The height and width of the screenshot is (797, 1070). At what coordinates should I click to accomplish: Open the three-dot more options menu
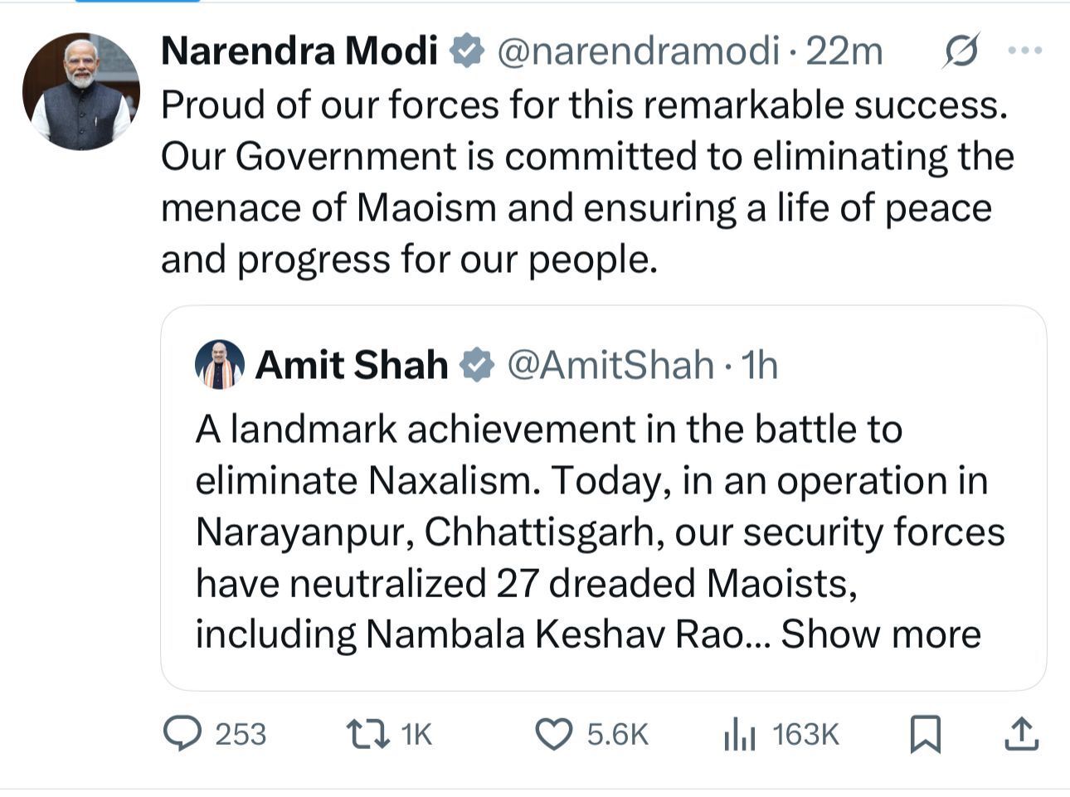pos(1024,51)
